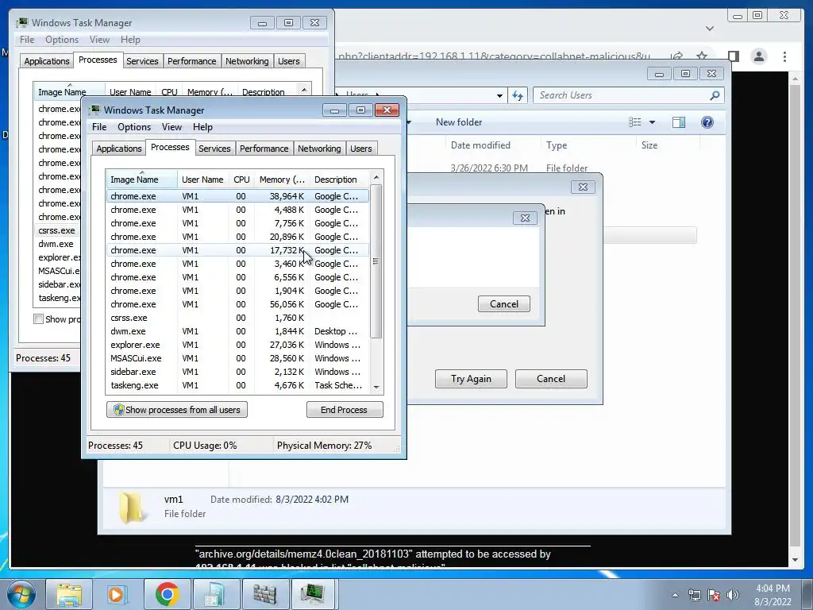813x610 pixels.
Task: Close the small inner dialog with X
Action: [x=525, y=218]
